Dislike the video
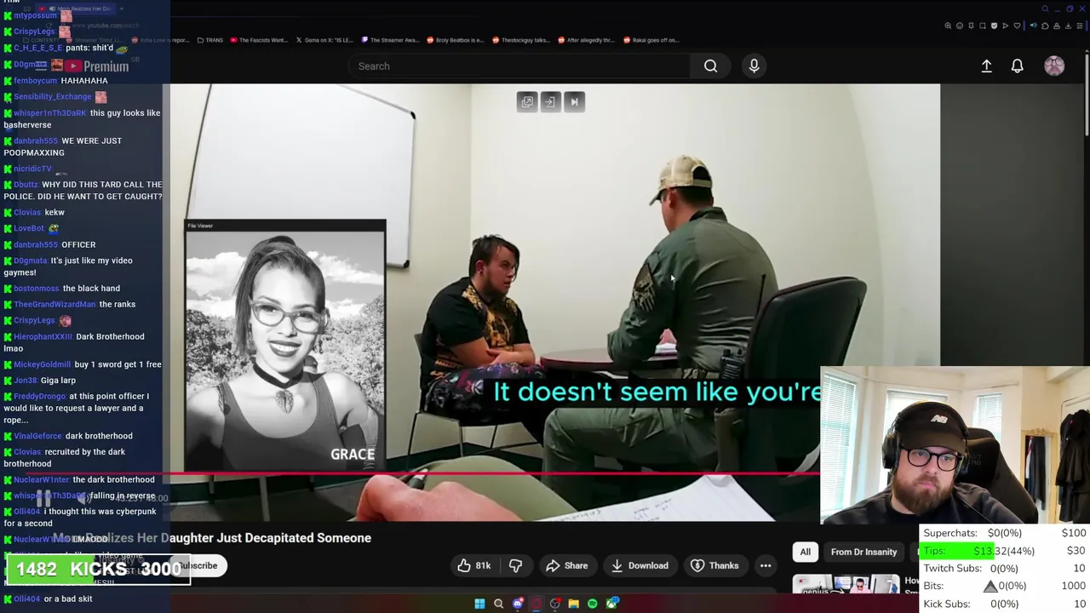 point(515,565)
